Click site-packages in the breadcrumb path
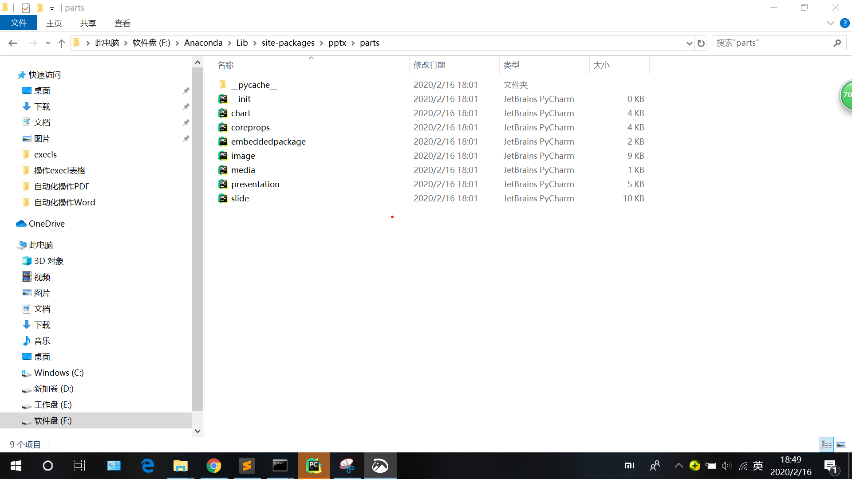The width and height of the screenshot is (852, 479). coord(288,43)
